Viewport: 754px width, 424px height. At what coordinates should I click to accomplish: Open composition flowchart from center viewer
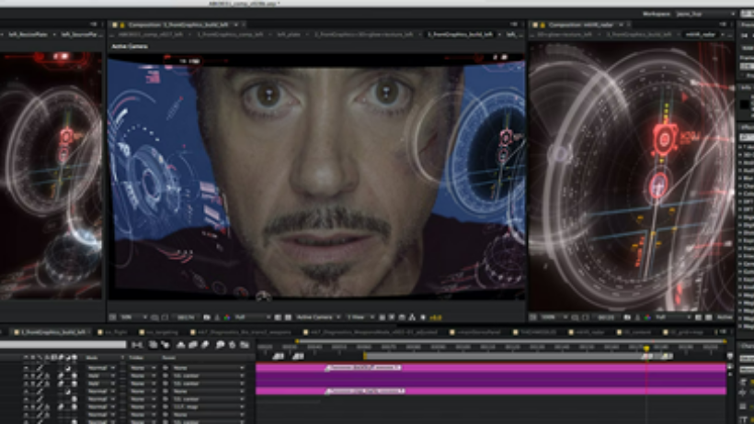coord(412,318)
